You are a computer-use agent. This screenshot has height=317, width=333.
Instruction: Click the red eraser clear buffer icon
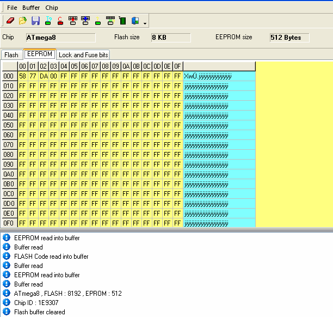tap(10, 21)
